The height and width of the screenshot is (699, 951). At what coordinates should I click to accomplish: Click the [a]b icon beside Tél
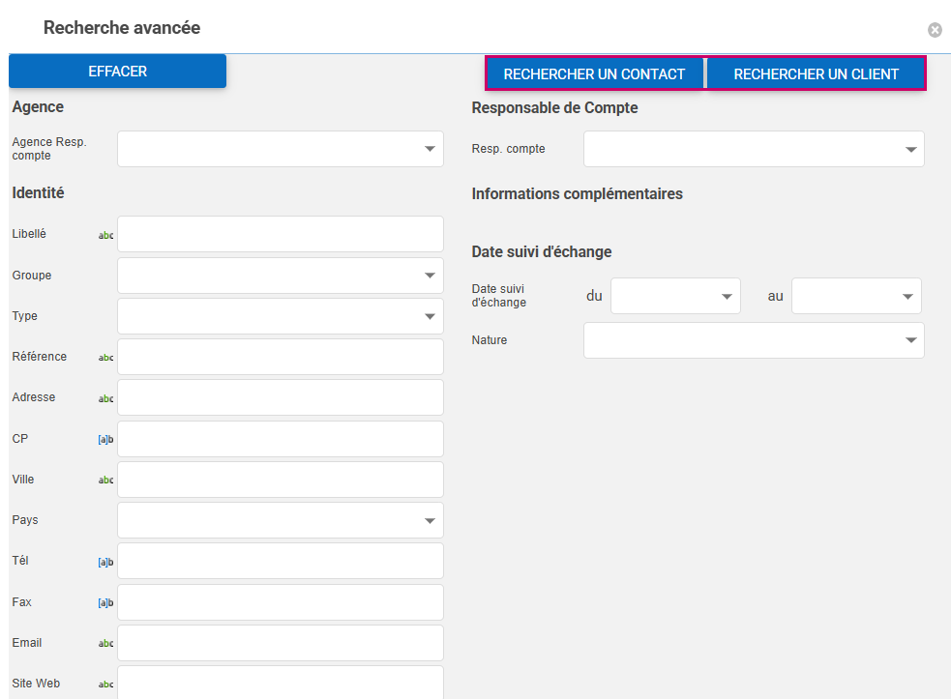coord(105,562)
